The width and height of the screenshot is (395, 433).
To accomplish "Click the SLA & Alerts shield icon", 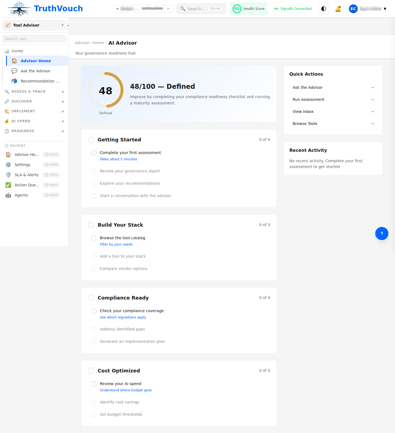I will coord(8,175).
